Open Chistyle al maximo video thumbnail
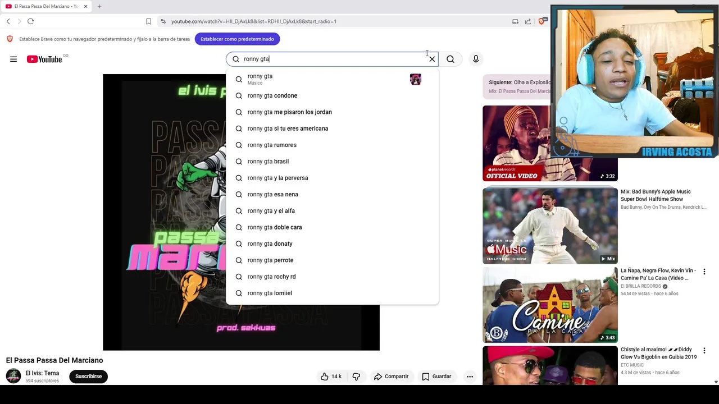Viewport: 719px width, 404px height. pyautogui.click(x=550, y=365)
